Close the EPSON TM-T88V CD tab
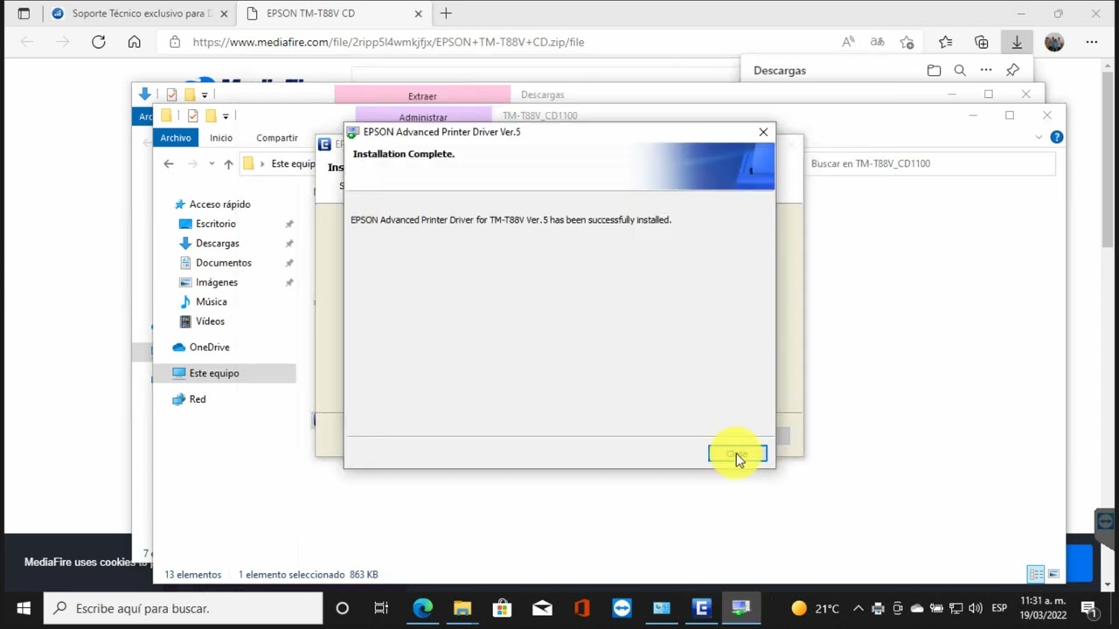Image resolution: width=1119 pixels, height=629 pixels. click(418, 14)
